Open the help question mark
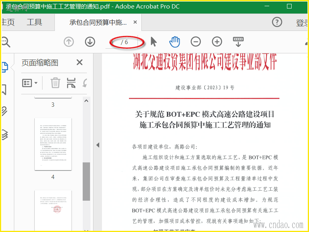The width and height of the screenshot is (309, 232). click(x=277, y=22)
